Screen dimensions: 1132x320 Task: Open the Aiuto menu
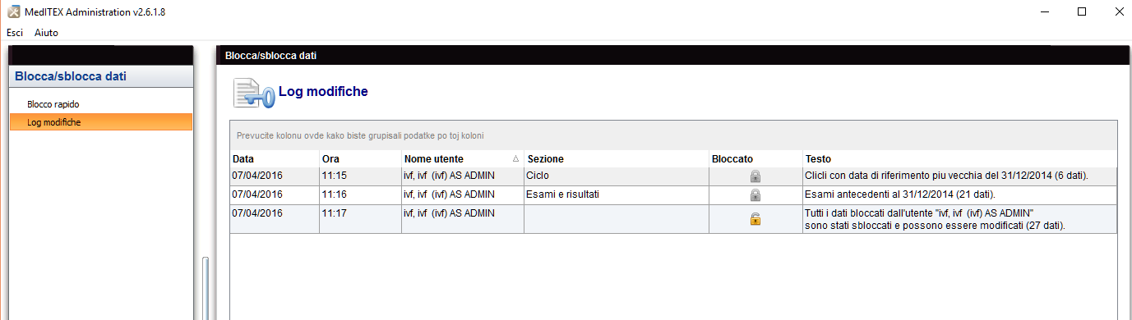[x=46, y=33]
